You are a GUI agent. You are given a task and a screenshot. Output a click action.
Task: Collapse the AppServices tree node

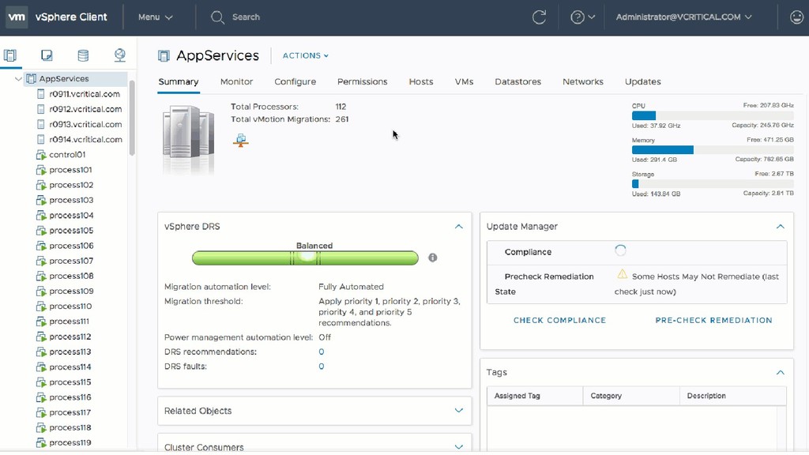18,79
